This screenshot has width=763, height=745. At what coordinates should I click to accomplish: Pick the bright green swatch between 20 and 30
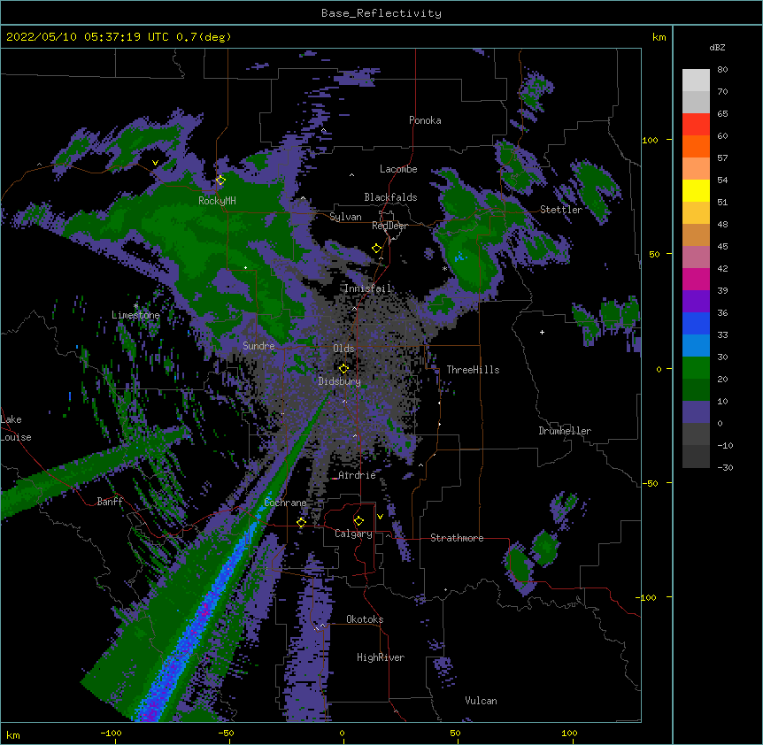point(696,368)
